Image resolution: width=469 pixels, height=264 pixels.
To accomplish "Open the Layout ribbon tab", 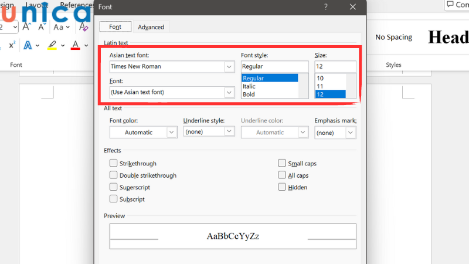I will (x=37, y=5).
